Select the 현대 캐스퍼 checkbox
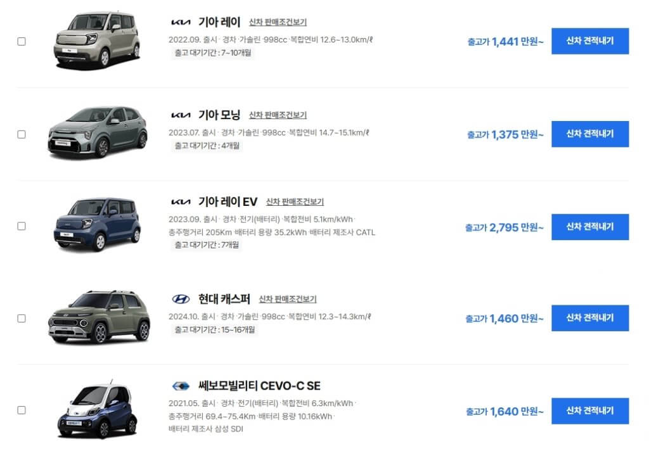This screenshot has height=451, width=649. [22, 318]
